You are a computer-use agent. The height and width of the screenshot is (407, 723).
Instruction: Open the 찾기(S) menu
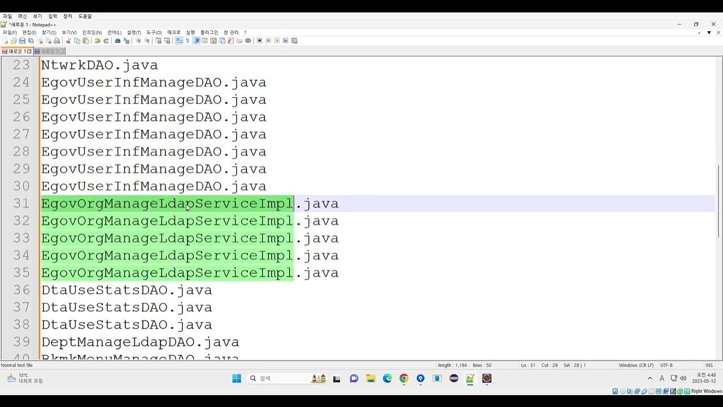pyautogui.click(x=49, y=33)
